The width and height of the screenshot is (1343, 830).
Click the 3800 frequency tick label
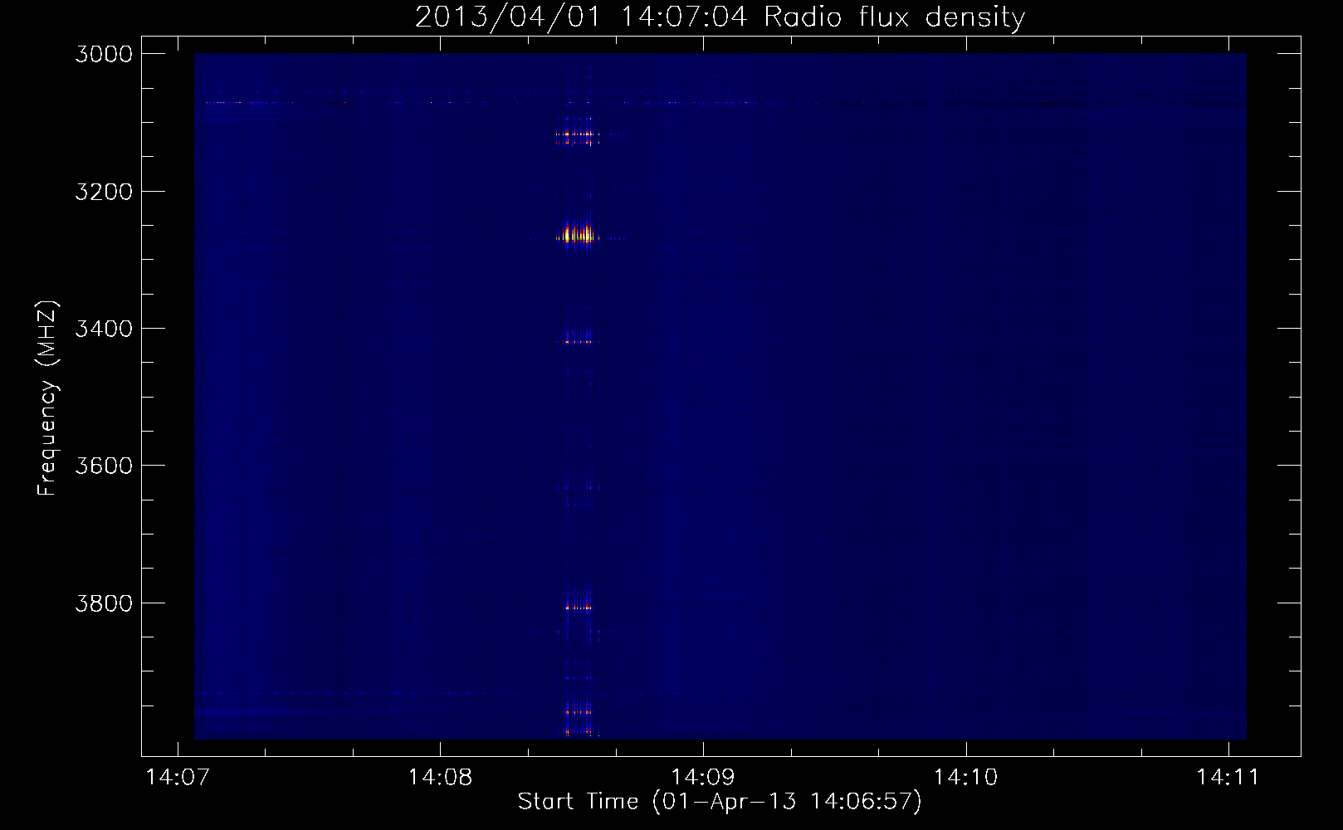coord(104,603)
